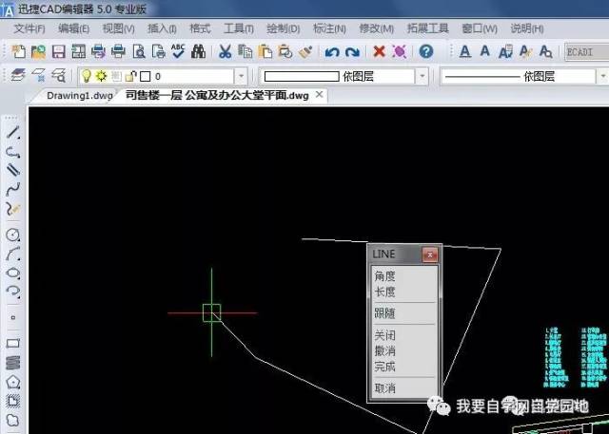The image size is (609, 434).
Task: Toggle the layer freeze sun icon
Action: pos(102,76)
